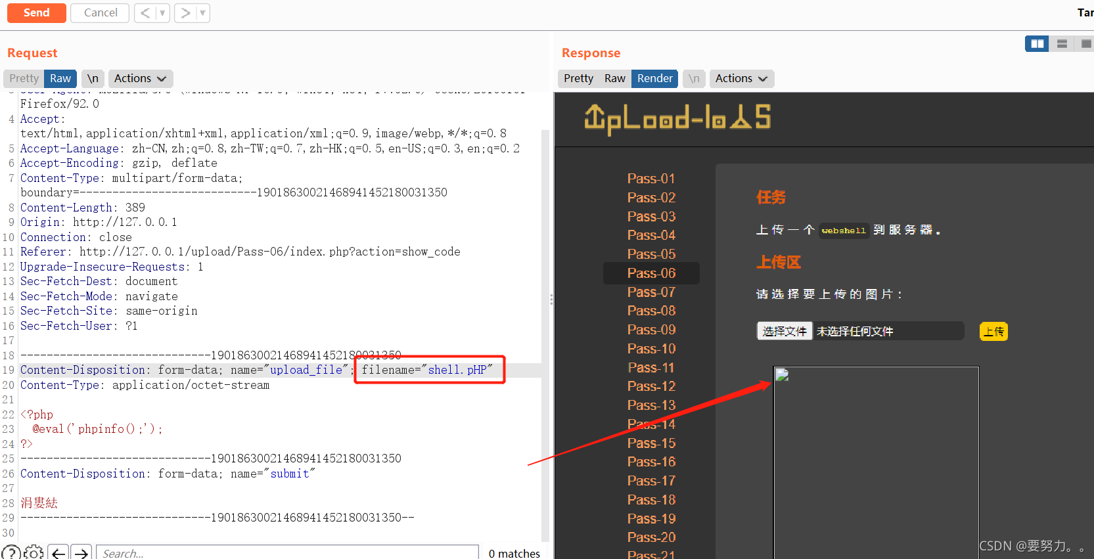Switch Response view to Raw tab

[x=615, y=79]
